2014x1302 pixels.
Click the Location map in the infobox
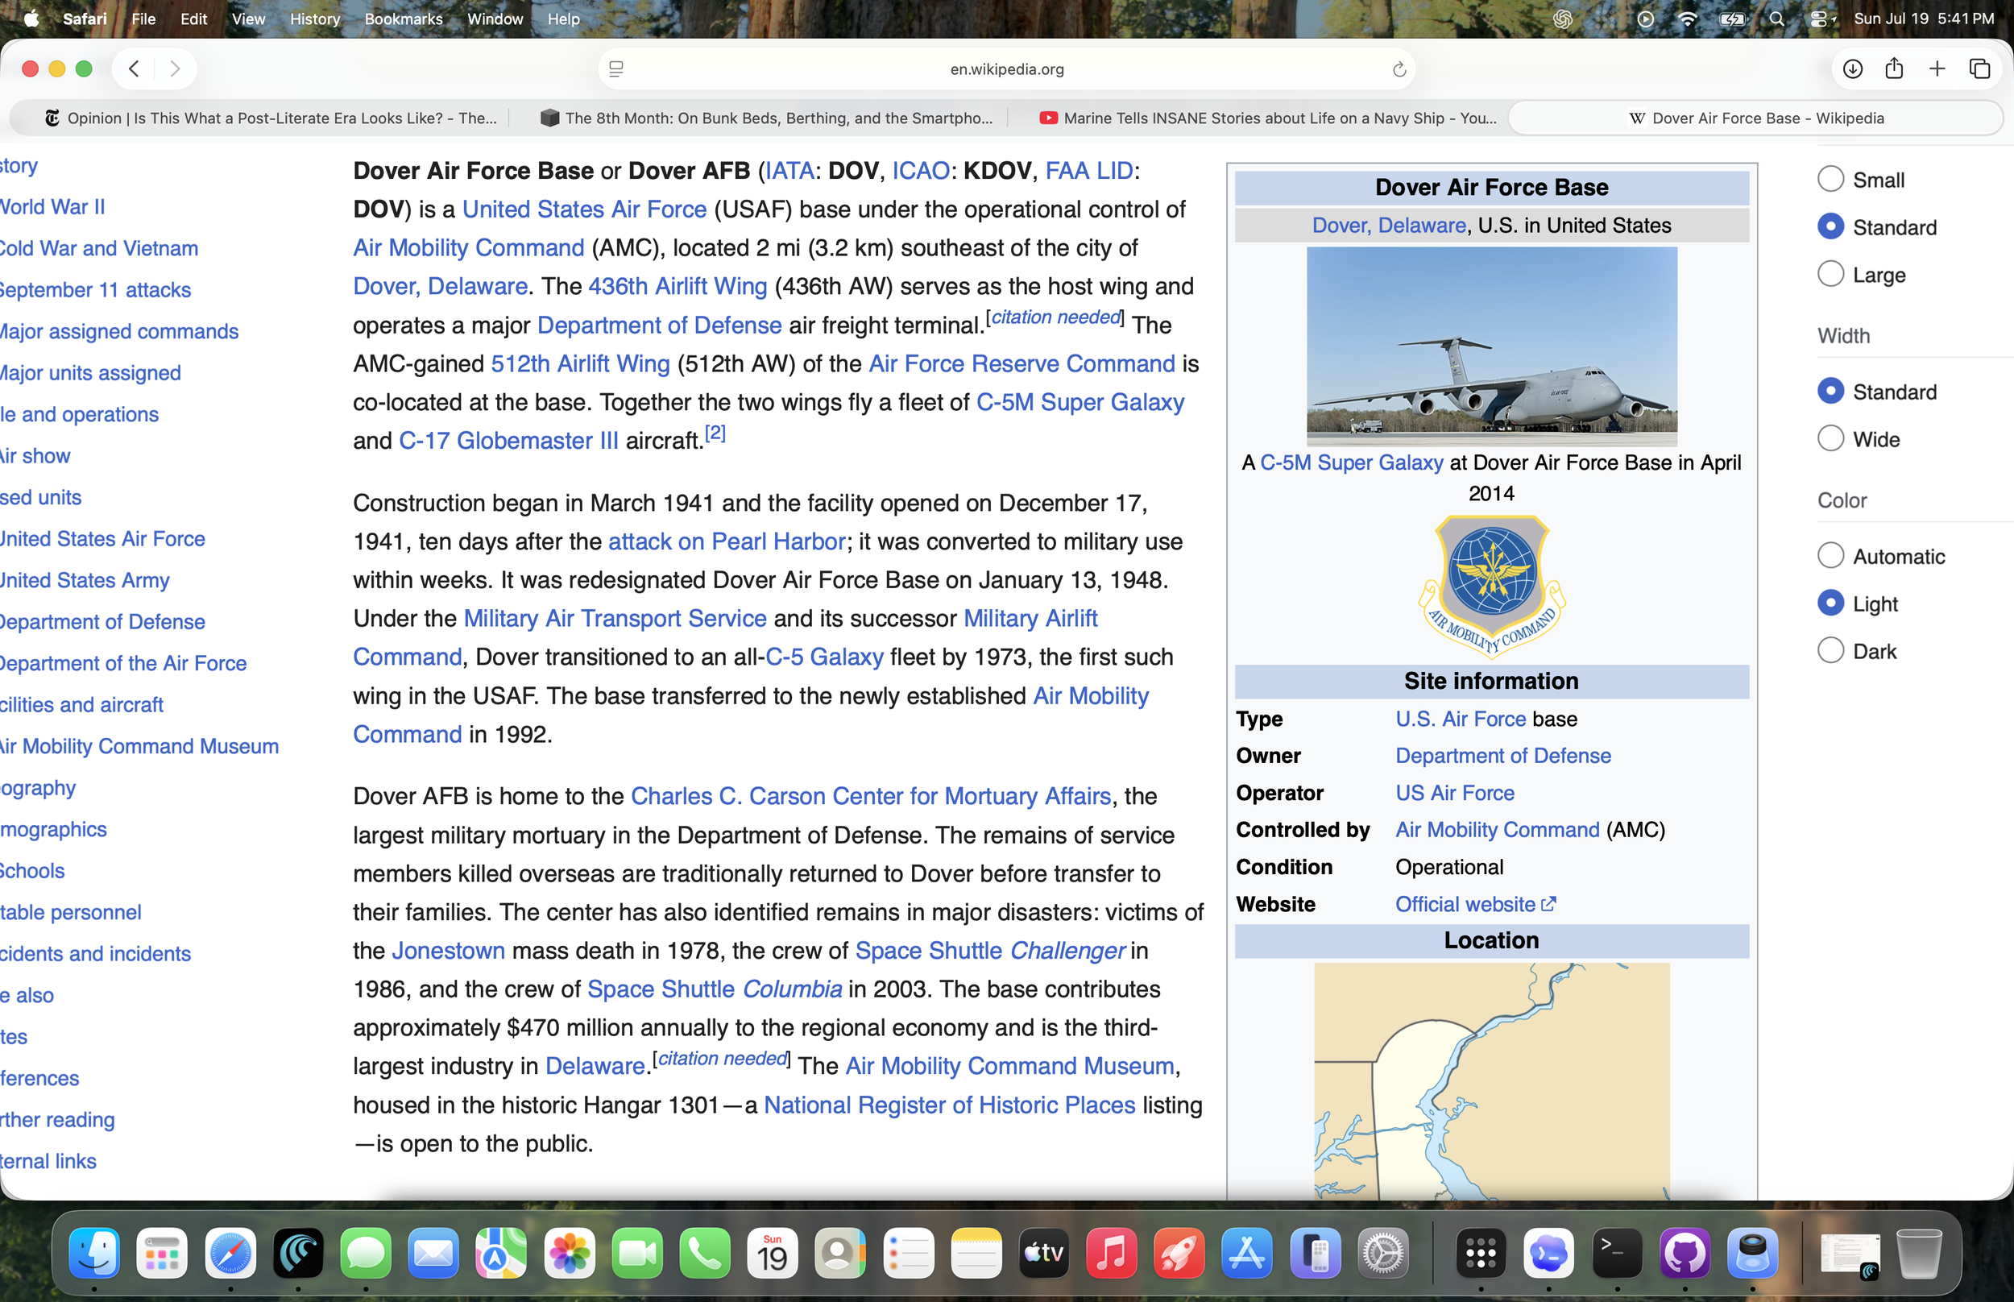(x=1492, y=1081)
